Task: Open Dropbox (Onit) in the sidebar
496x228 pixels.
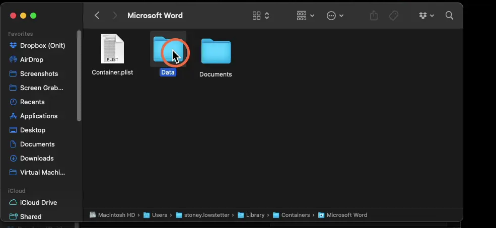Action: 41,45
